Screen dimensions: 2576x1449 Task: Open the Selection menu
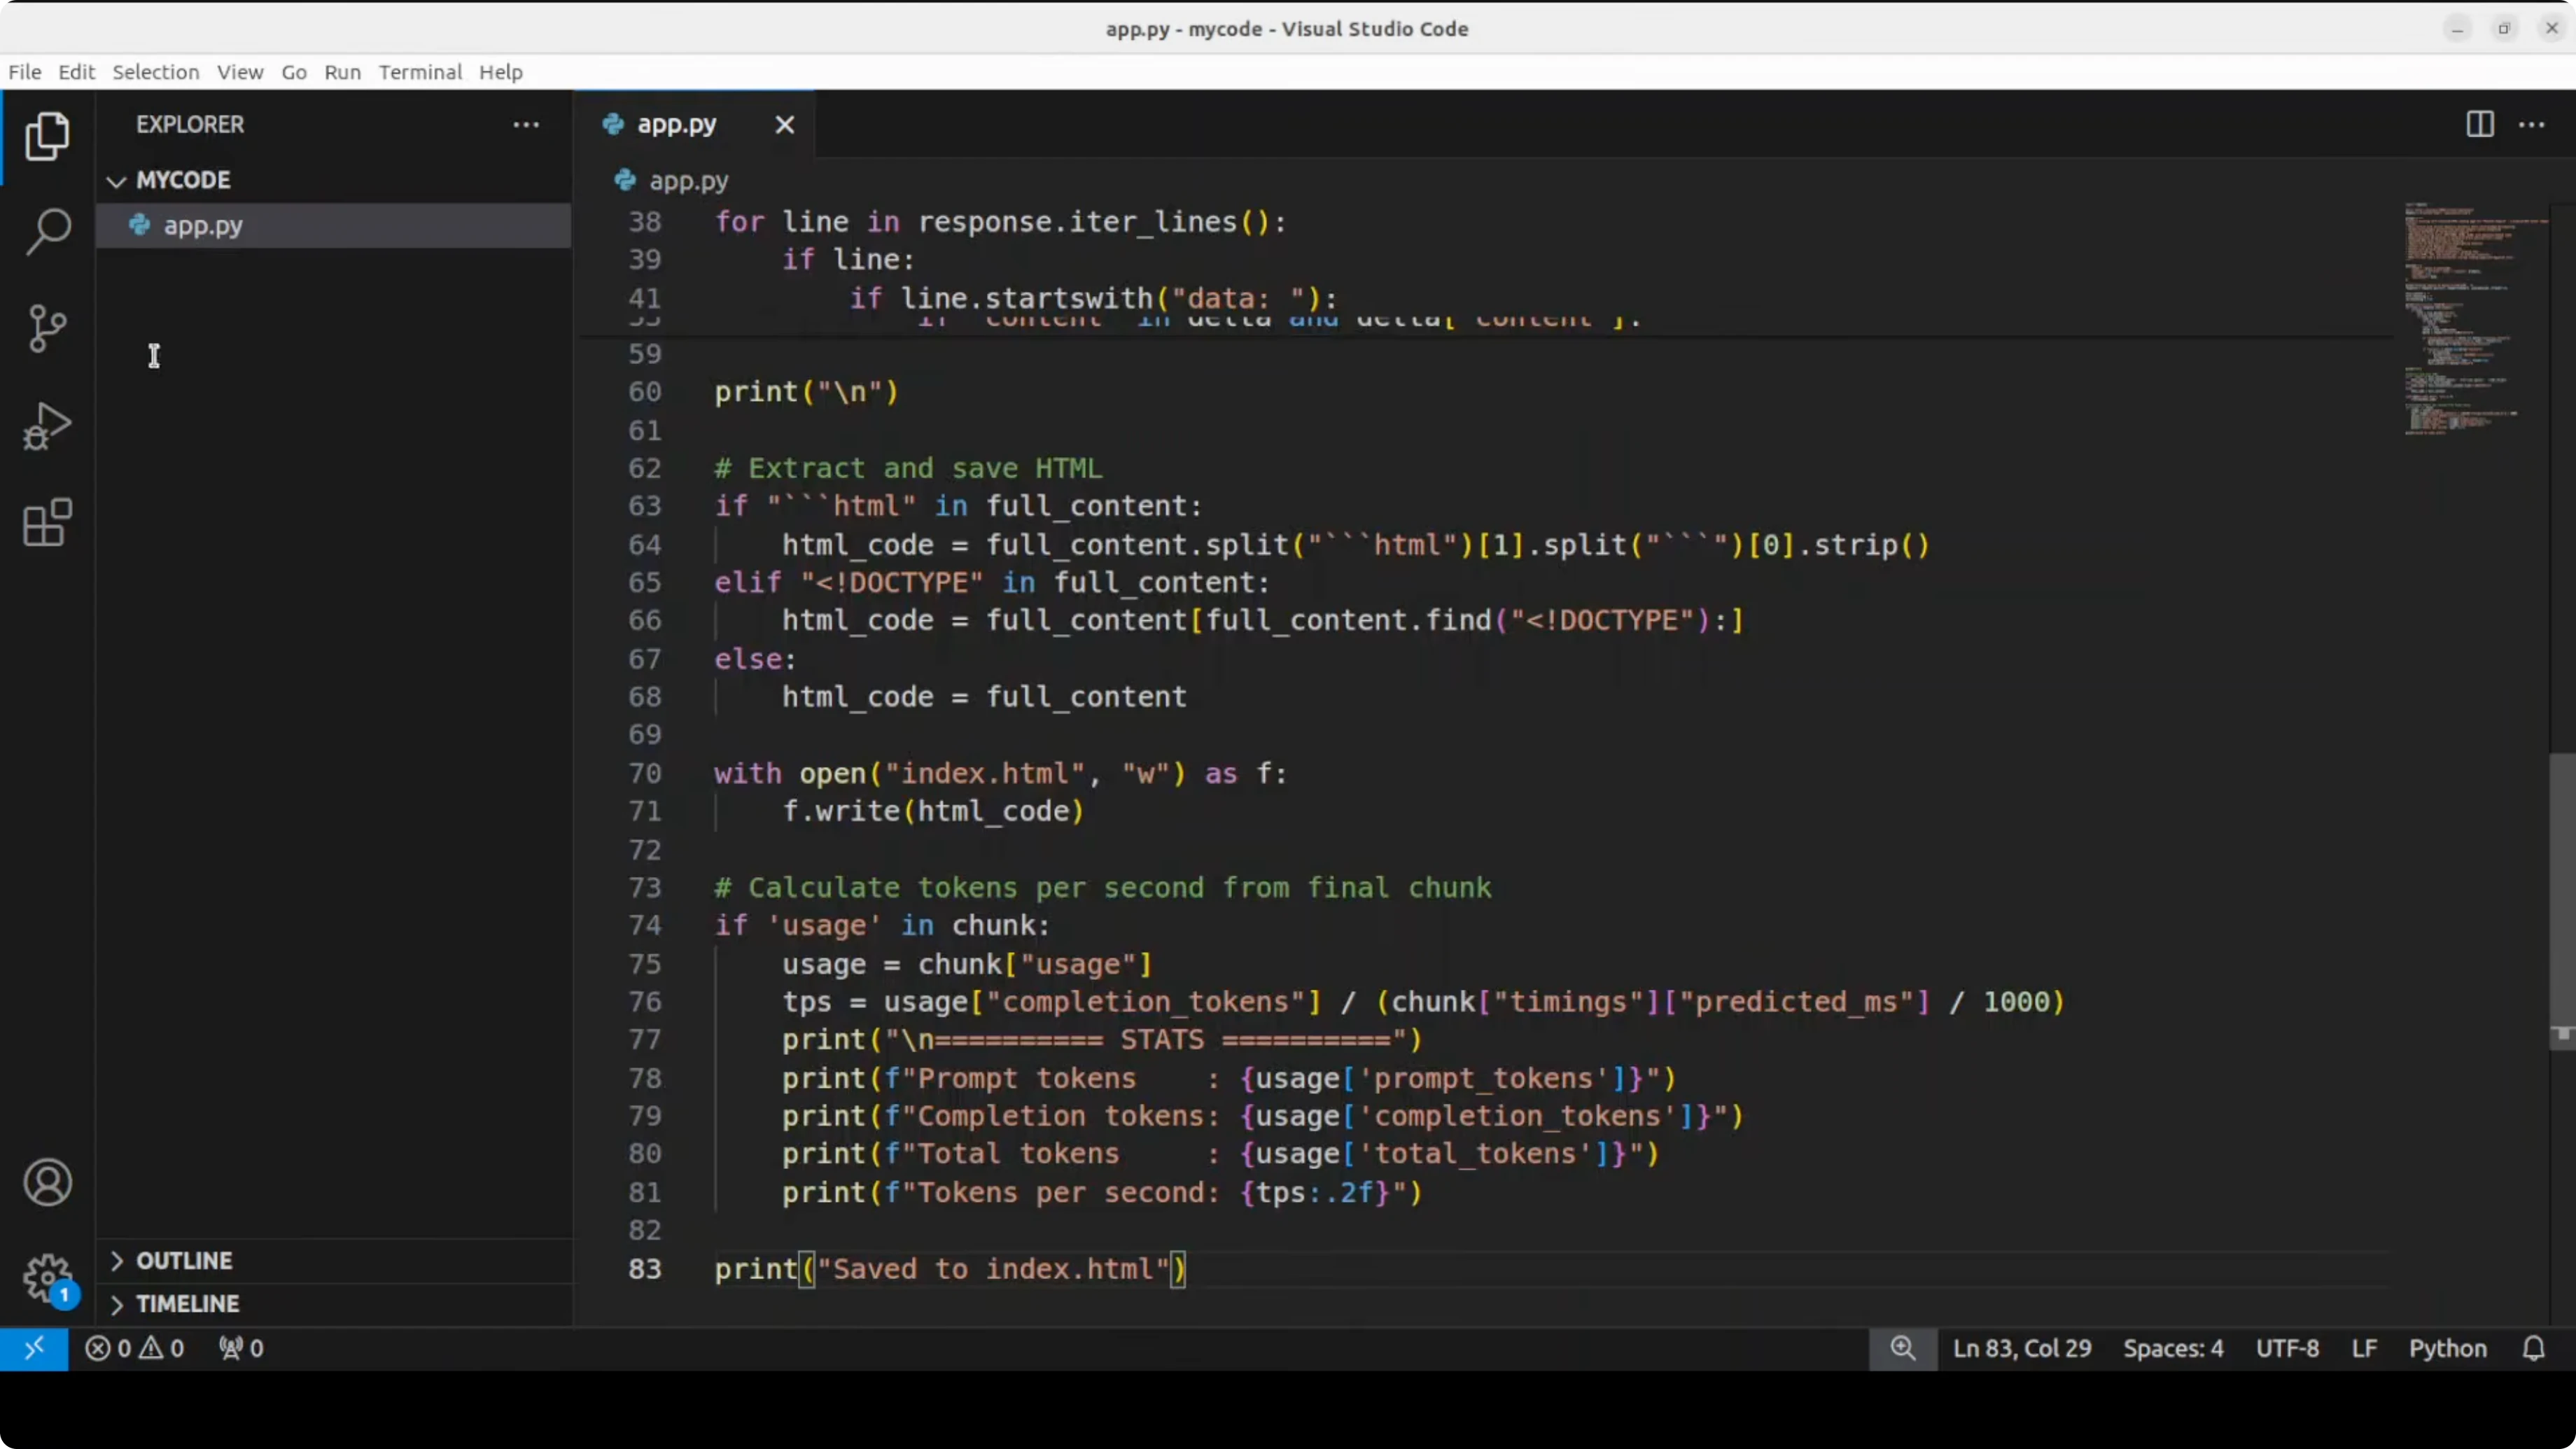[x=155, y=72]
